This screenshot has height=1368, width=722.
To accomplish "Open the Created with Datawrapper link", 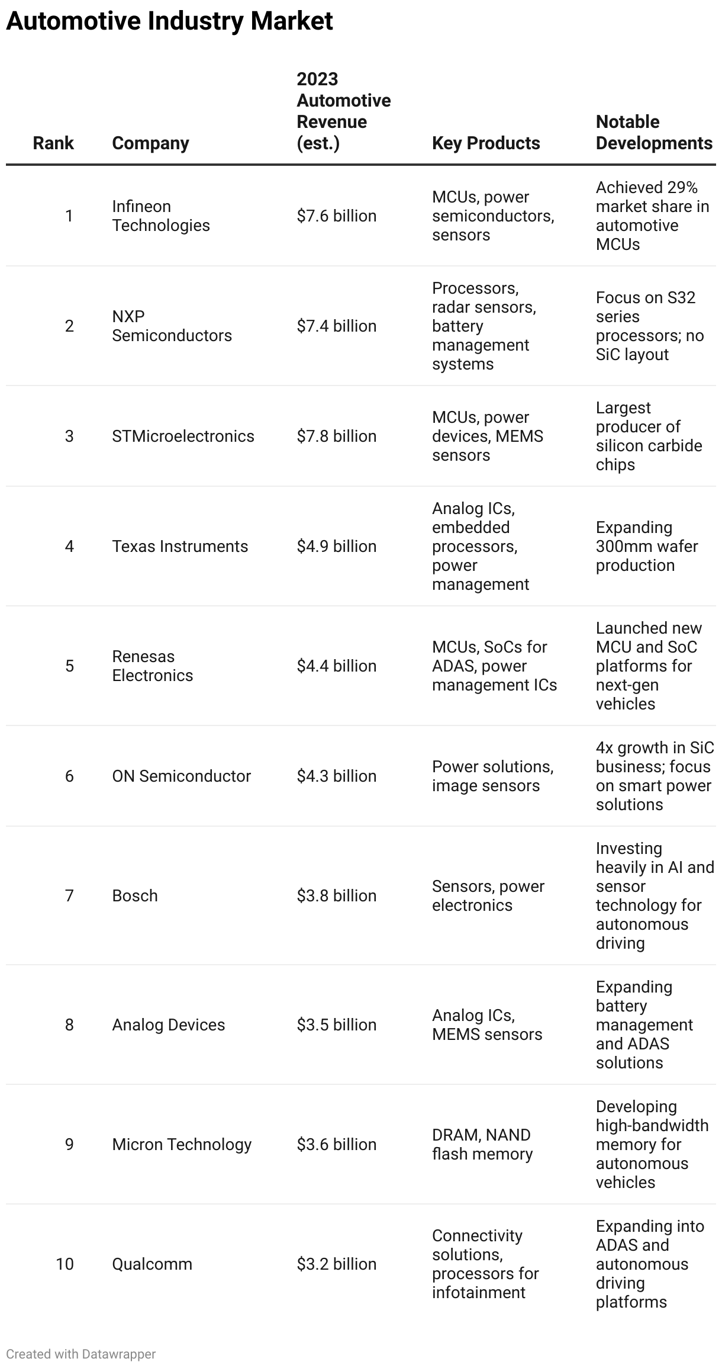I will 81,1354.
